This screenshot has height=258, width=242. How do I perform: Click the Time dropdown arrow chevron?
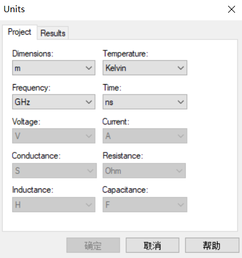coord(181,102)
